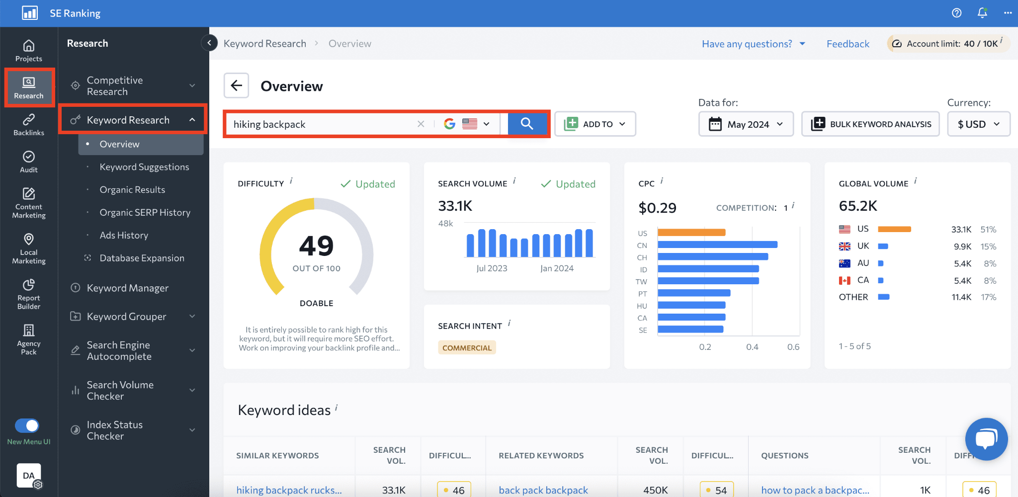Click Bulk Keyword Analysis button
This screenshot has height=497, width=1018.
click(870, 124)
